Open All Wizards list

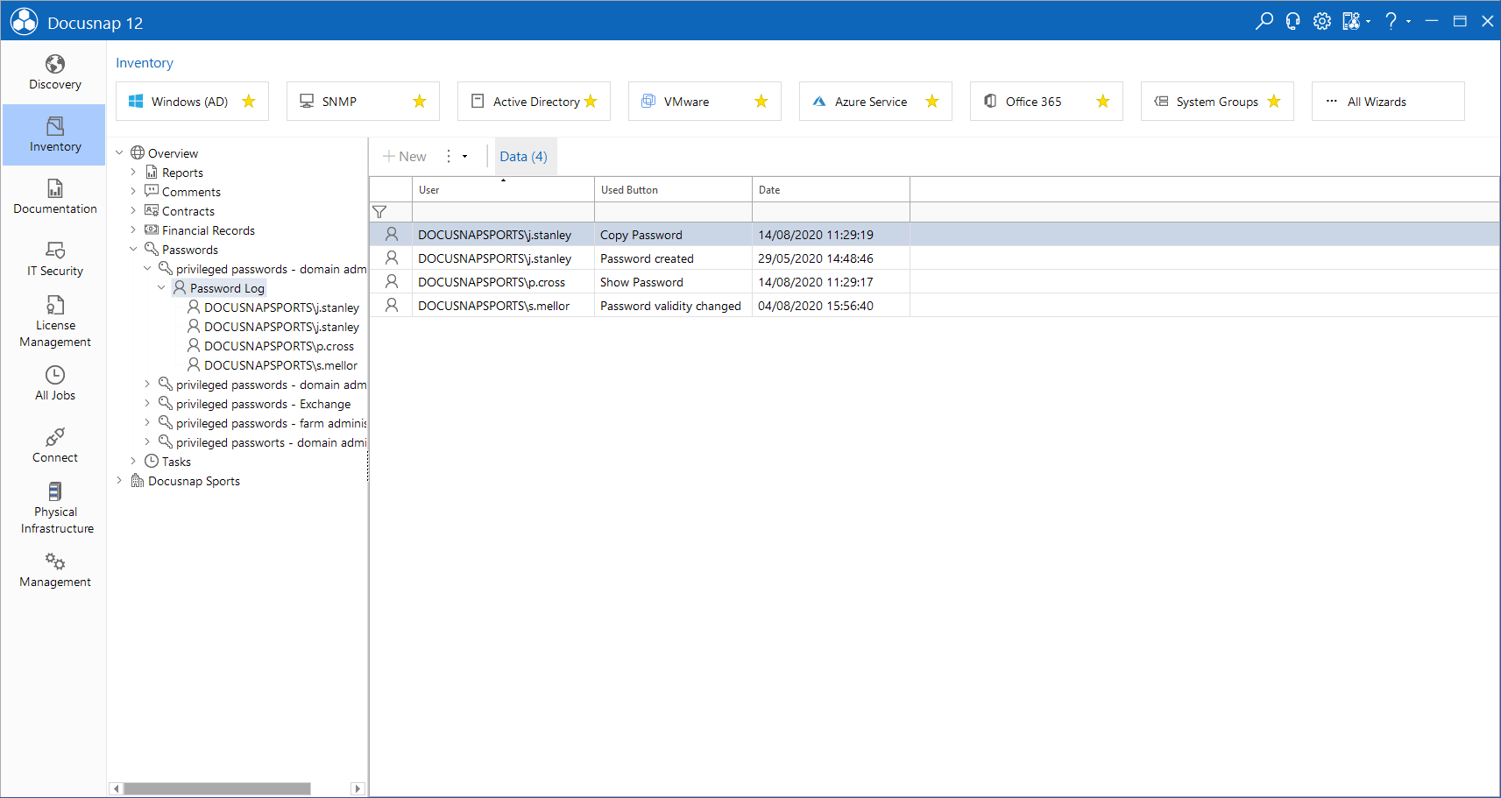(x=1388, y=102)
